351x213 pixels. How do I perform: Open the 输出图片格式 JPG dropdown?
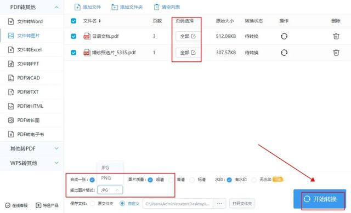point(110,190)
